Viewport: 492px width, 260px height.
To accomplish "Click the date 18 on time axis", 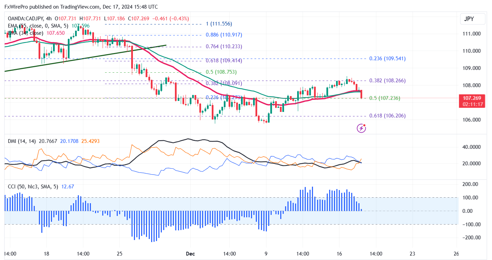I will tap(47, 254).
